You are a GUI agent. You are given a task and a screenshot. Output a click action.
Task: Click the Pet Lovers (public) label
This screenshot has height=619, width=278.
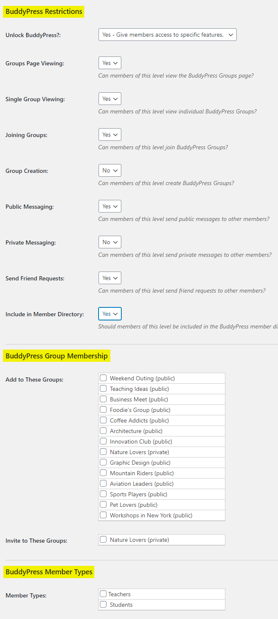tap(134, 505)
